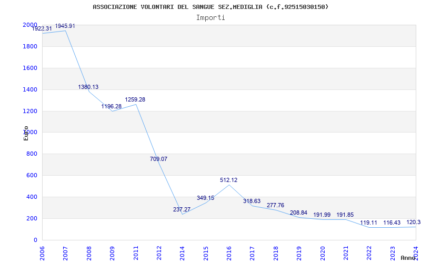Click the 2016 x-axis year label

tap(229, 253)
